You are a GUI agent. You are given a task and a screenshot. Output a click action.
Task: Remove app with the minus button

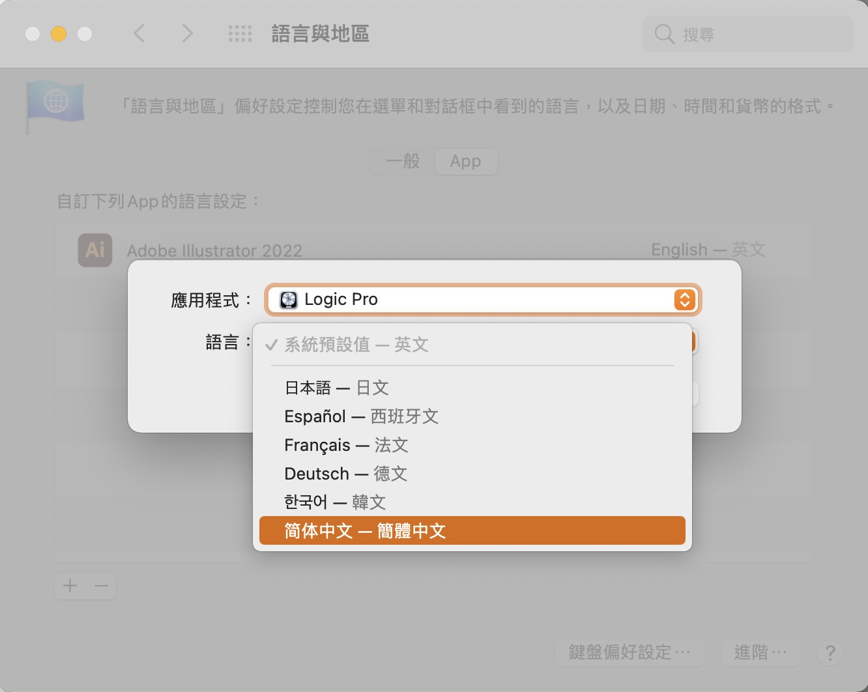pos(101,586)
